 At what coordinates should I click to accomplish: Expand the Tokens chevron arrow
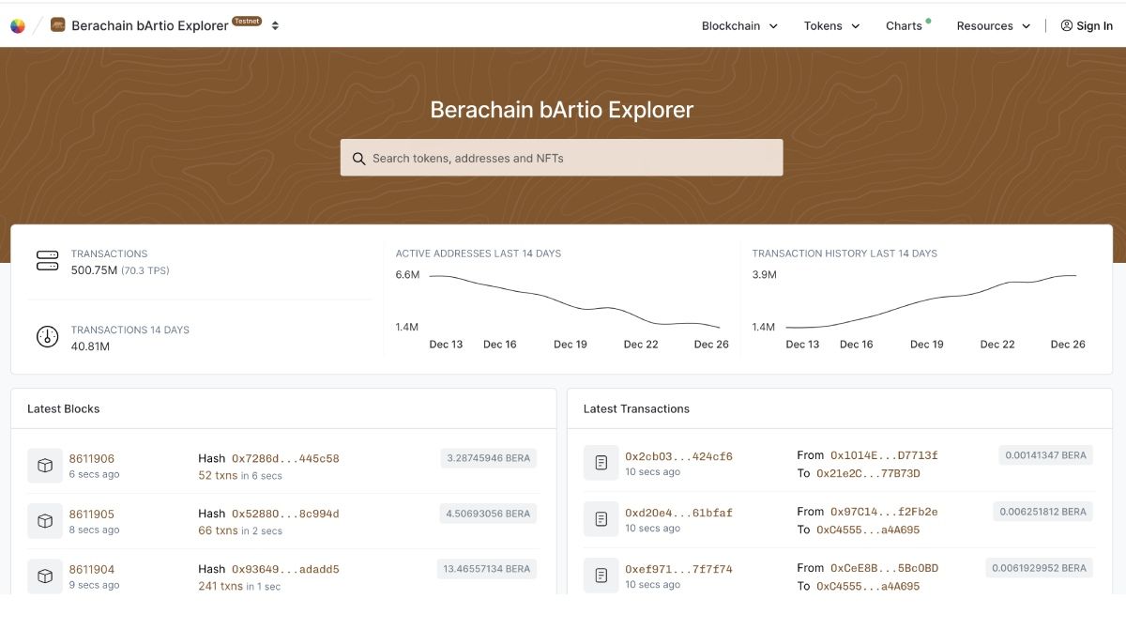855,26
